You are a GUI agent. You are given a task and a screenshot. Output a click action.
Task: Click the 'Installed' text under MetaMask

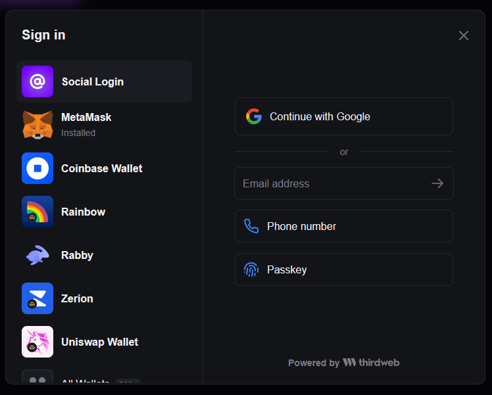78,133
